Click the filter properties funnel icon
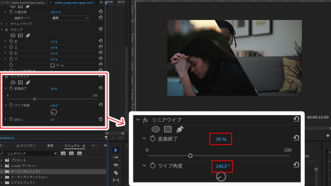The width and height of the screenshot is (331, 186). (x=106, y=138)
